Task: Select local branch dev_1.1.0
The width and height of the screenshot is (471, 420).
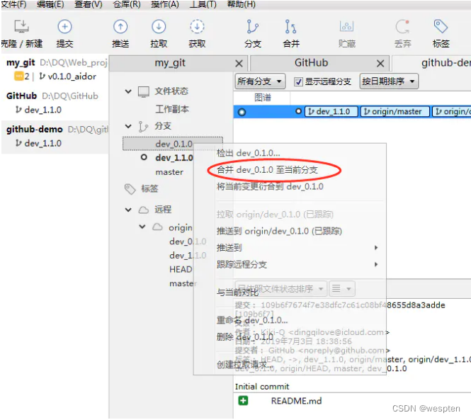Action: [174, 158]
